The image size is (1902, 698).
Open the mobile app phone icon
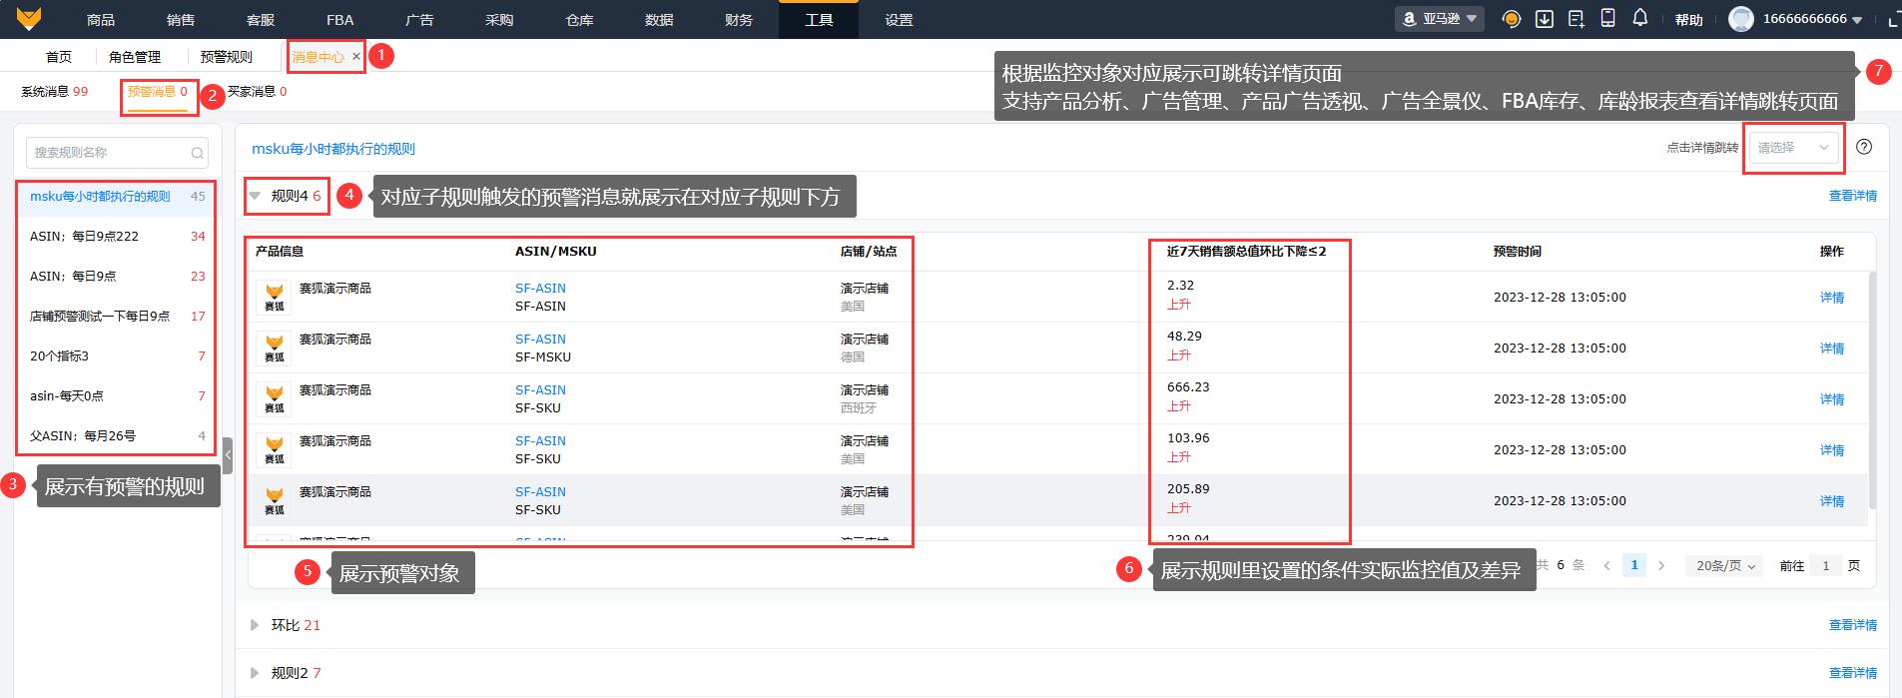[x=1608, y=18]
